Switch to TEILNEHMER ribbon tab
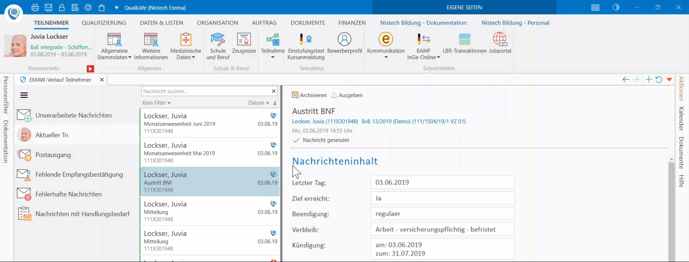This screenshot has height=262, width=689. click(x=51, y=23)
